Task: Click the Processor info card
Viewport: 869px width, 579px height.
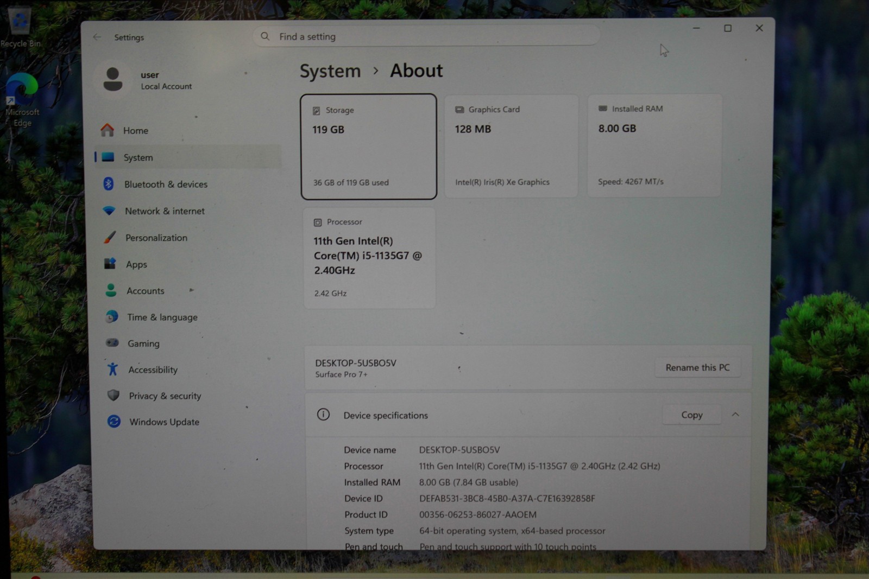Action: (x=369, y=258)
